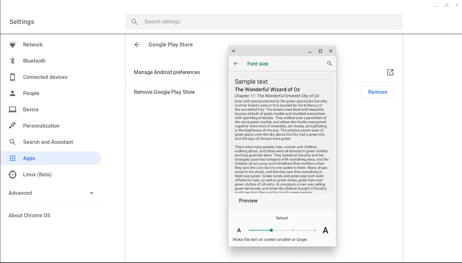
Task: Click the Search and Assistant magnifier icon
Action: 12,142
